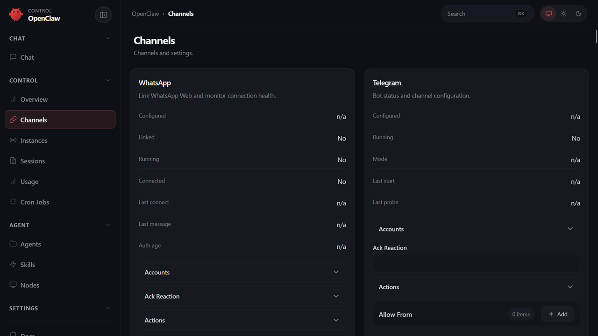This screenshot has height=336, width=598.
Task: Collapse the sidebar with the panel toggle icon
Action: pos(104,15)
